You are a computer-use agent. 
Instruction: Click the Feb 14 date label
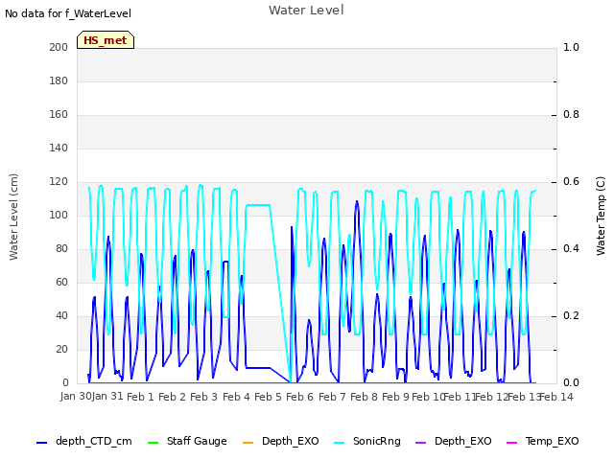[556, 397]
